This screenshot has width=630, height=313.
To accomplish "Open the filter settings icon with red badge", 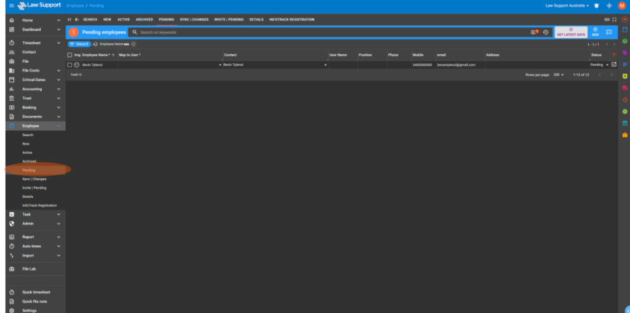I will [x=534, y=32].
